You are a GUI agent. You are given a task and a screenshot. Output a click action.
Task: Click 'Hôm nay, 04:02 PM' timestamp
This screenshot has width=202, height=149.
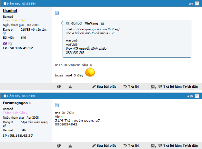(x=21, y=96)
